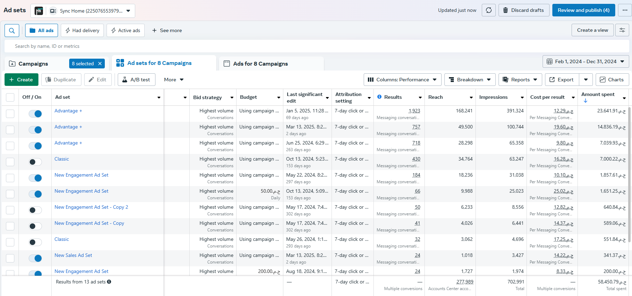632x296 pixels.
Task: Select the New Sales Ad Set checkbox
Action: [x=10, y=258]
